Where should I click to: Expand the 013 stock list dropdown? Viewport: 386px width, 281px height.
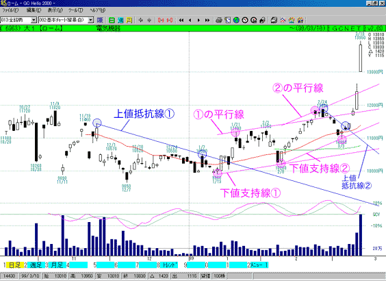[34, 20]
